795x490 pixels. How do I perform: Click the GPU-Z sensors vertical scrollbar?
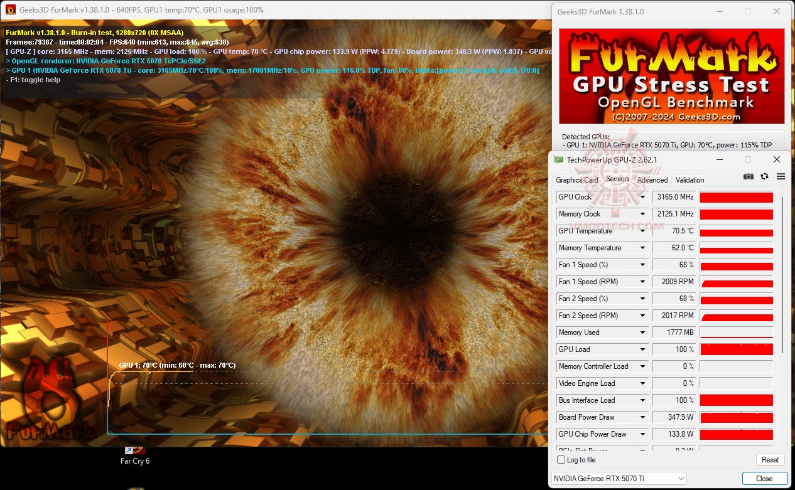(x=782, y=274)
